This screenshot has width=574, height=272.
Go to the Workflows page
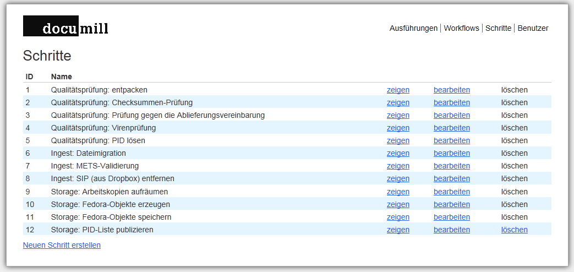tap(461, 28)
